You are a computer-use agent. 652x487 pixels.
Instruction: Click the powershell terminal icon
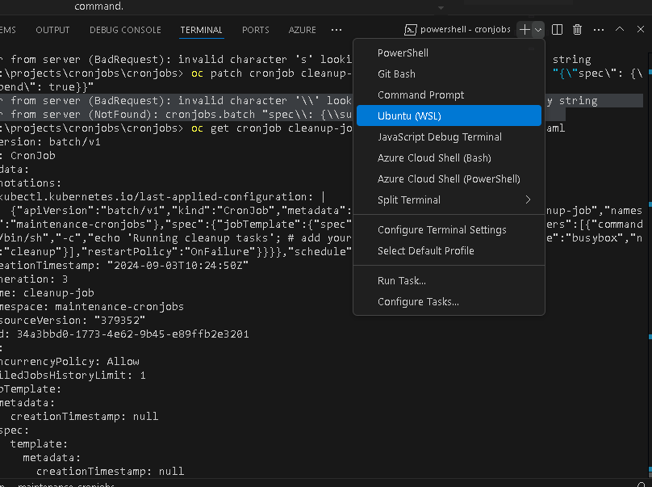[x=411, y=30]
